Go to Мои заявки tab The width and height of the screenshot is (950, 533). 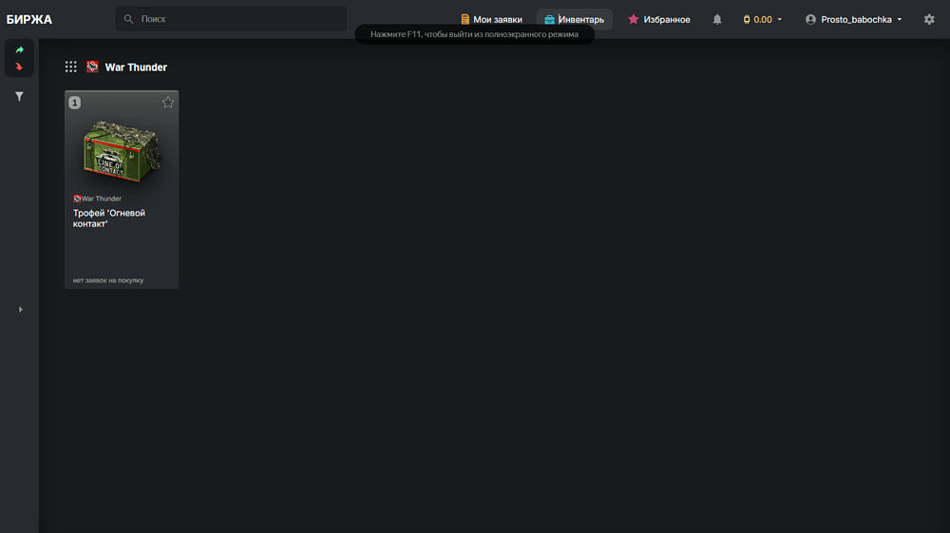[491, 19]
